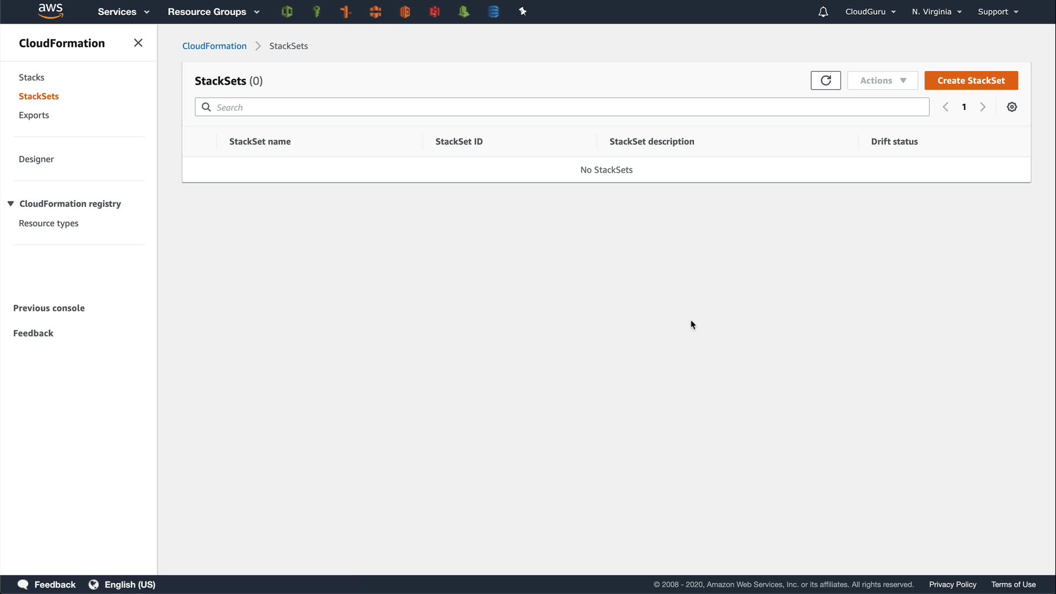
Task: Refresh the StackSets list
Action: 826,80
